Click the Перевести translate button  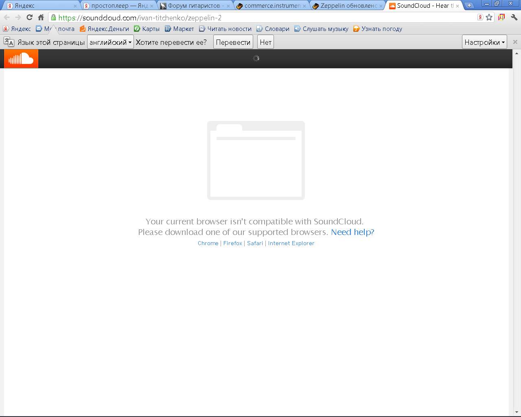233,42
